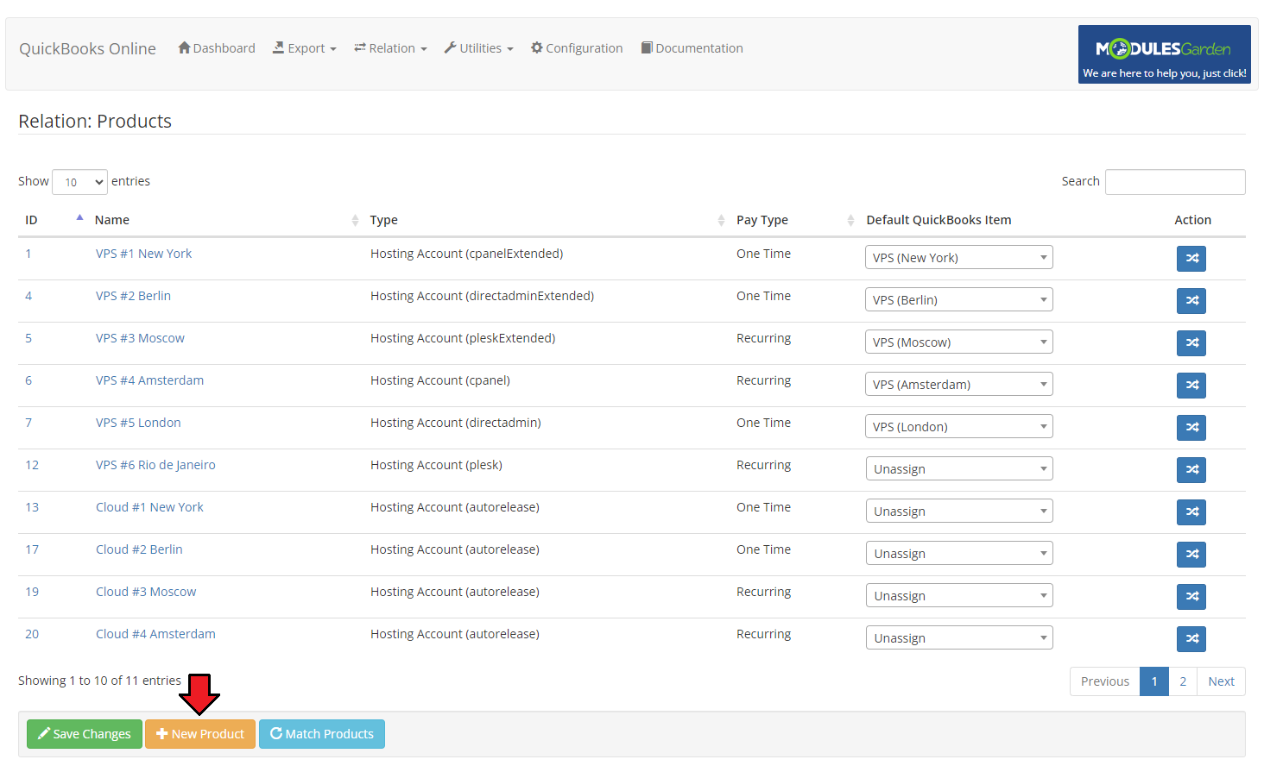
Task: Open the VPS #6 Rio de Janeiro link
Action: [x=155, y=465]
